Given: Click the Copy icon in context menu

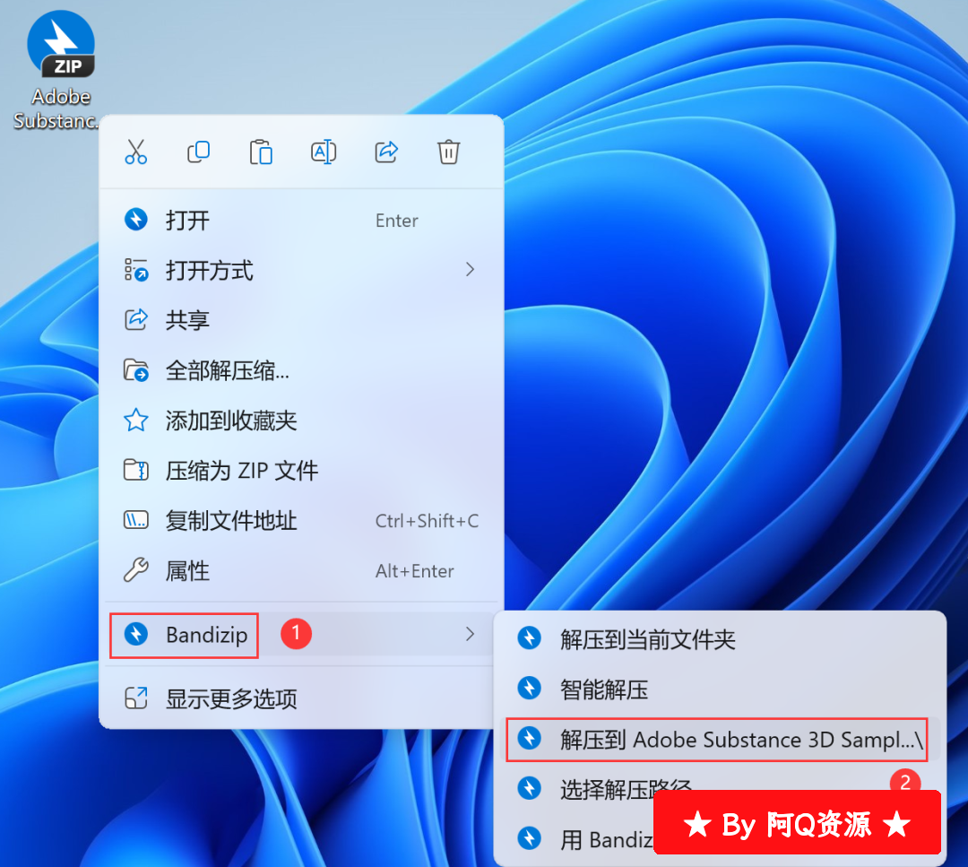Looking at the screenshot, I should point(198,152).
